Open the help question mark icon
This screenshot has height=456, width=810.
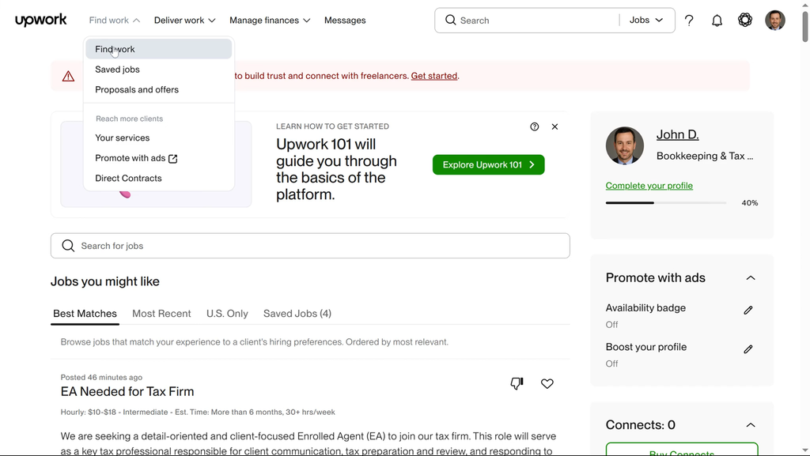[689, 21]
